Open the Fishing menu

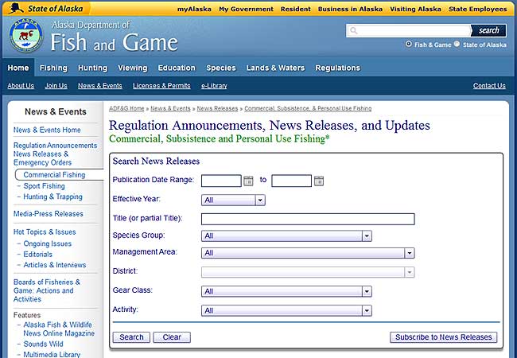(x=53, y=68)
